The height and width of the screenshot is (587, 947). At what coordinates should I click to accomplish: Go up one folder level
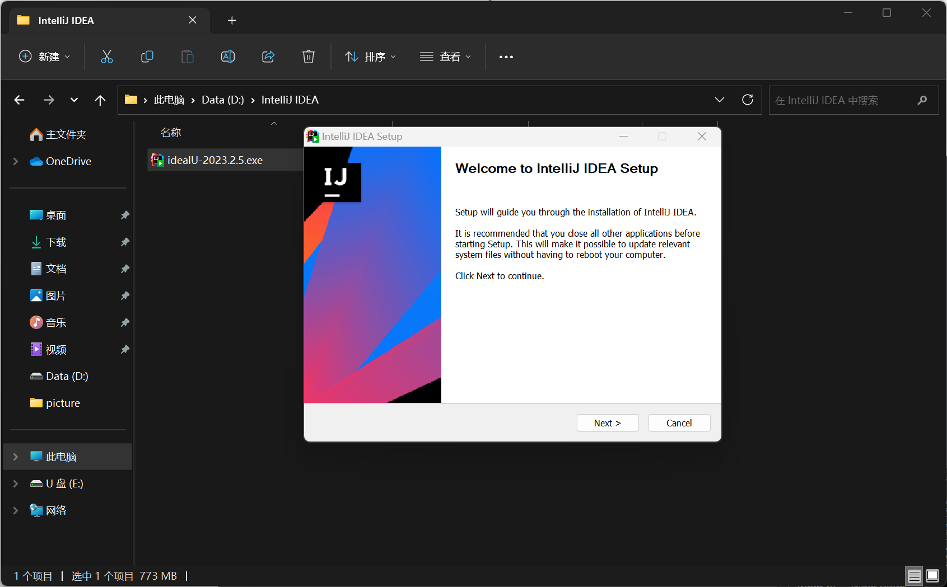coord(100,100)
